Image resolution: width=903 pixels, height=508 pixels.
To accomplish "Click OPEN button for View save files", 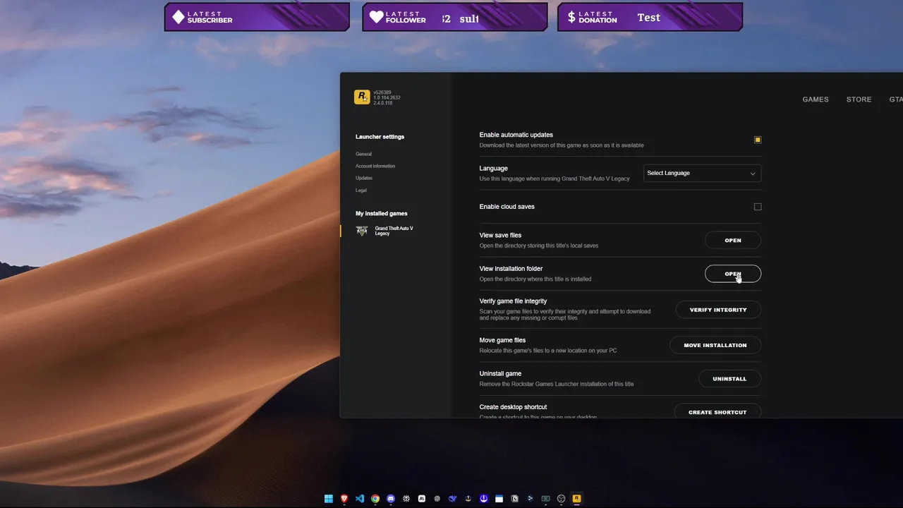I will click(x=733, y=241).
